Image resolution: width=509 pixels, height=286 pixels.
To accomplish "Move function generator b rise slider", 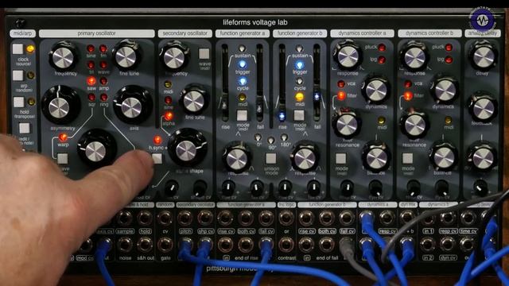I will [282, 116].
